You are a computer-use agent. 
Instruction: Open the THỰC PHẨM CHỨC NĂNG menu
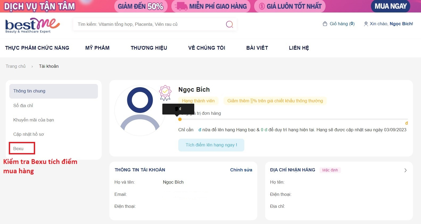[x=37, y=48]
